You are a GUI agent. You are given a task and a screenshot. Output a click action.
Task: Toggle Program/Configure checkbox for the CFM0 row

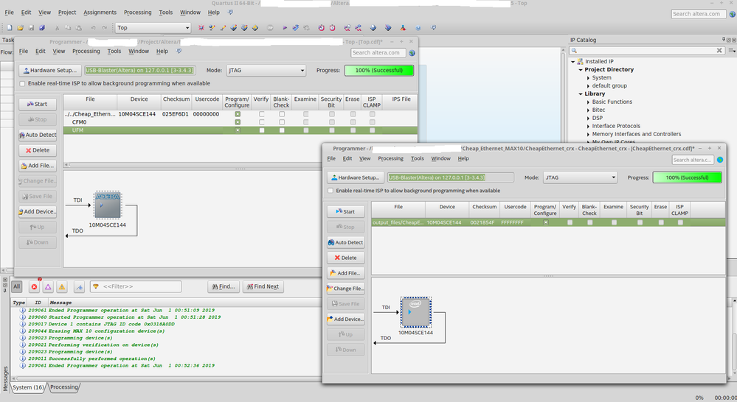(237, 122)
